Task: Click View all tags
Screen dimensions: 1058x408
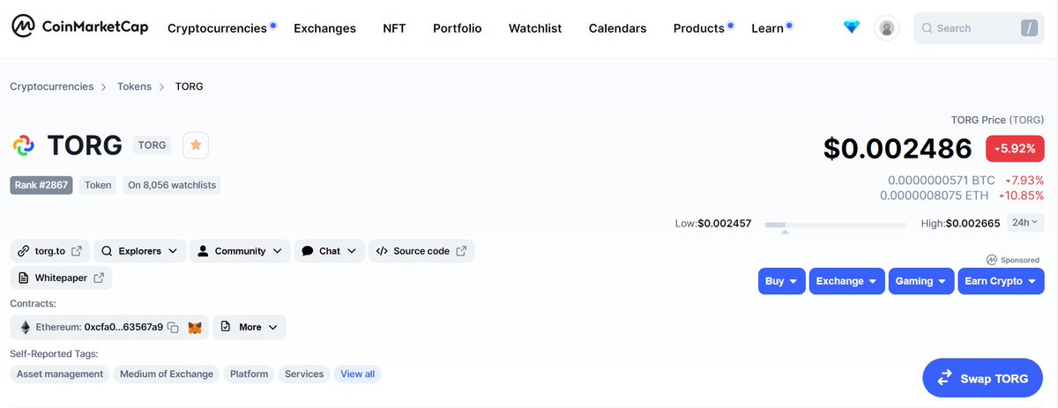Action: (x=357, y=374)
